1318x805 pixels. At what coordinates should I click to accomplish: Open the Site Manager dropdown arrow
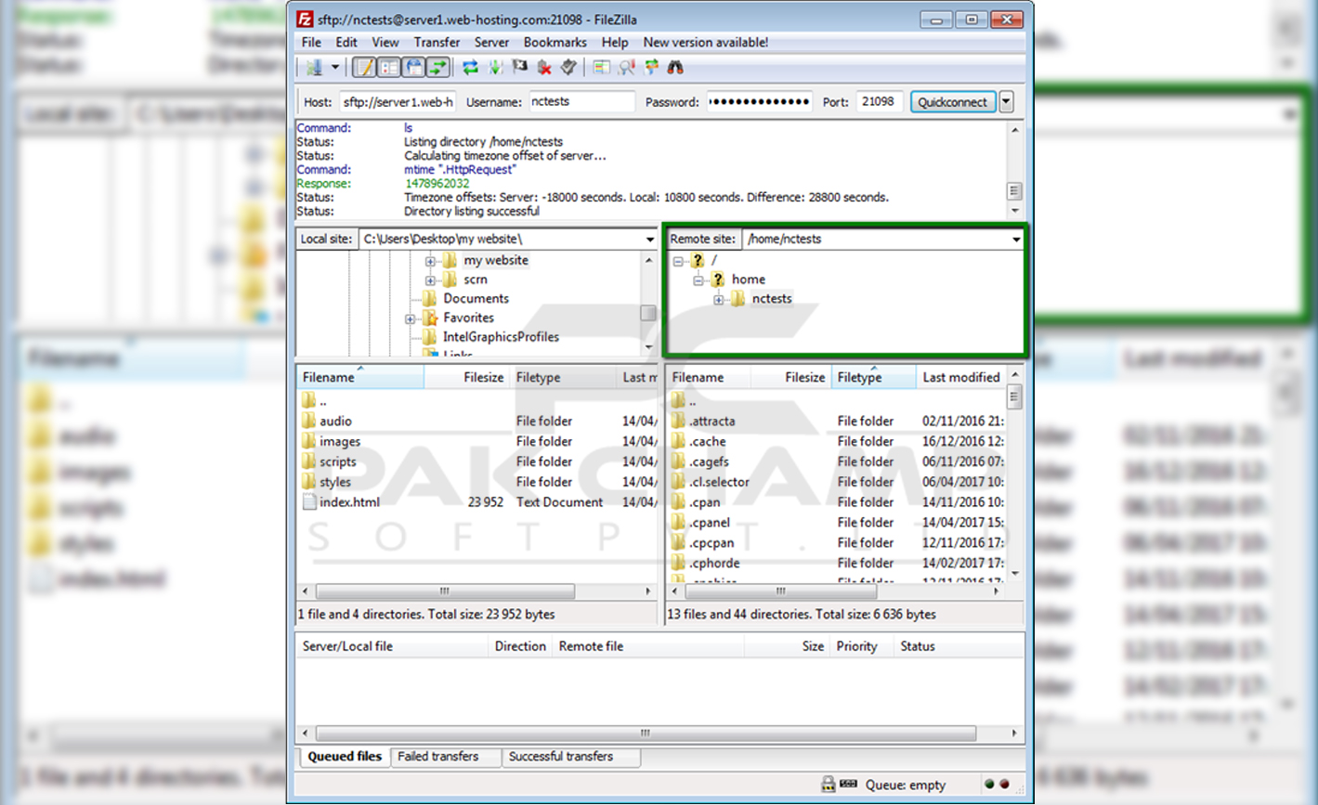pyautogui.click(x=335, y=67)
